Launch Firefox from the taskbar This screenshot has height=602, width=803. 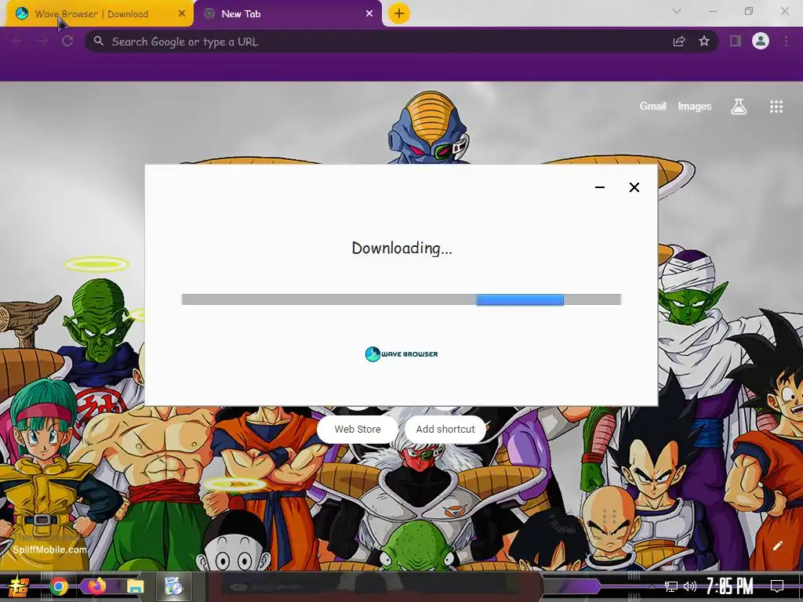(96, 586)
